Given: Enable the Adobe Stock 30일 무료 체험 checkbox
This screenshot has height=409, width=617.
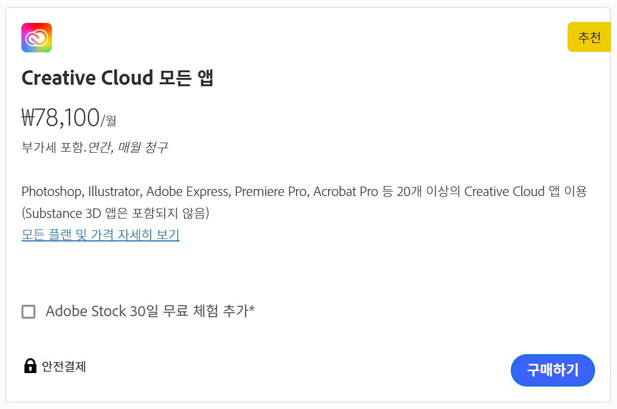Looking at the screenshot, I should [x=28, y=311].
